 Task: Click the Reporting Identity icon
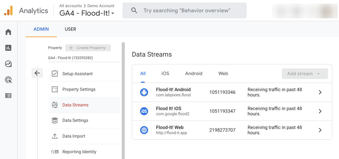tap(55, 152)
